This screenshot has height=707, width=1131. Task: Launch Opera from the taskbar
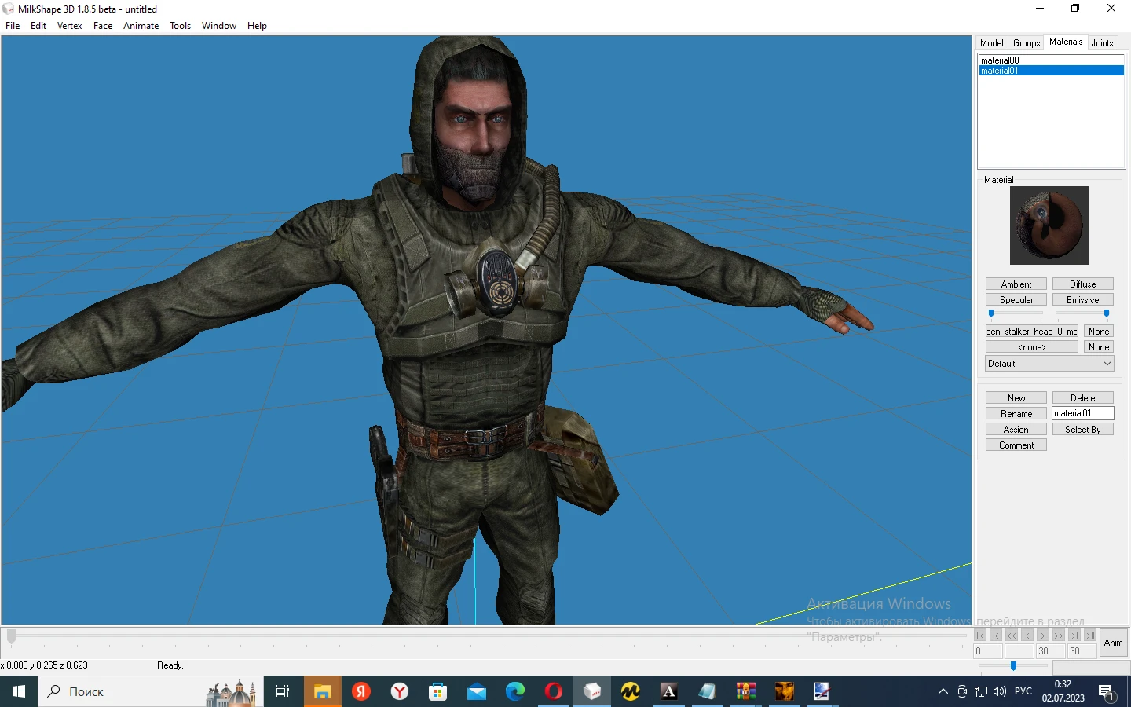pyautogui.click(x=553, y=692)
